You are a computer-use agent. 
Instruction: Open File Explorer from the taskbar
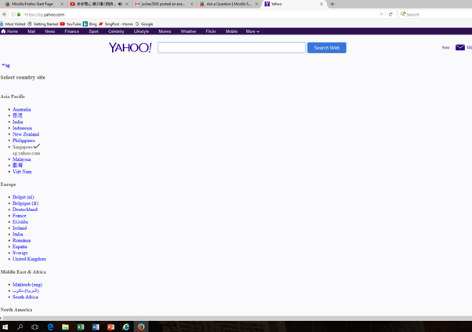click(x=65, y=327)
